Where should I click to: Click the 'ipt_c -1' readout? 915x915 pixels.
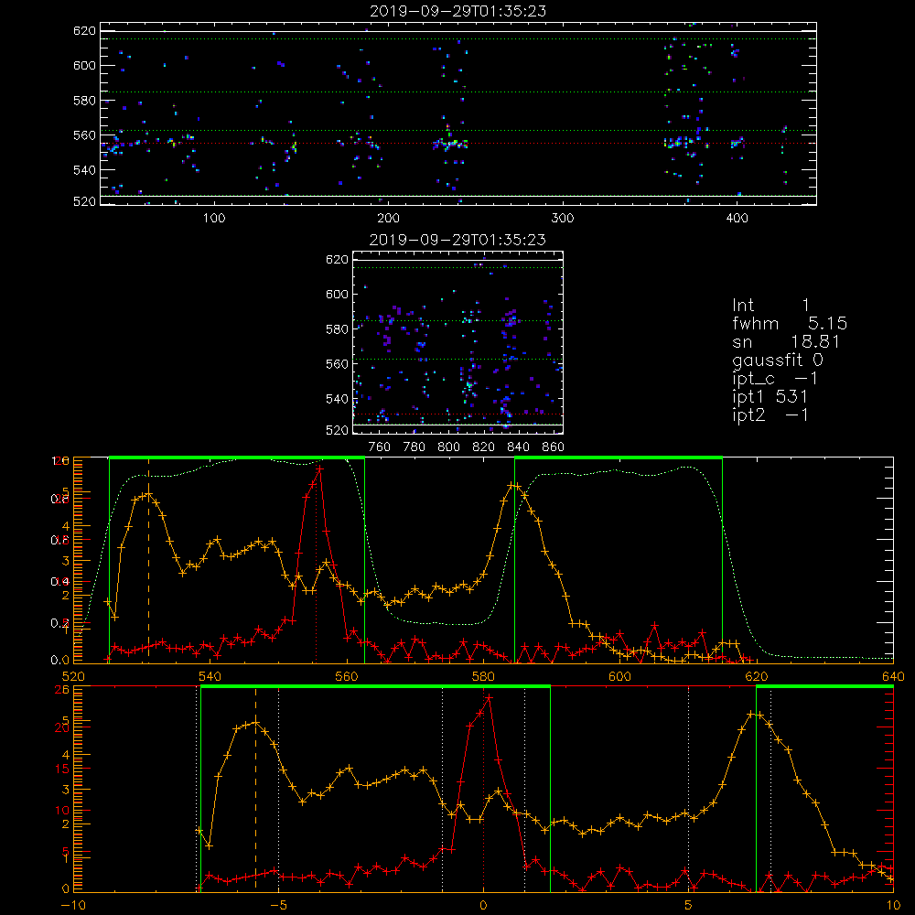click(775, 380)
